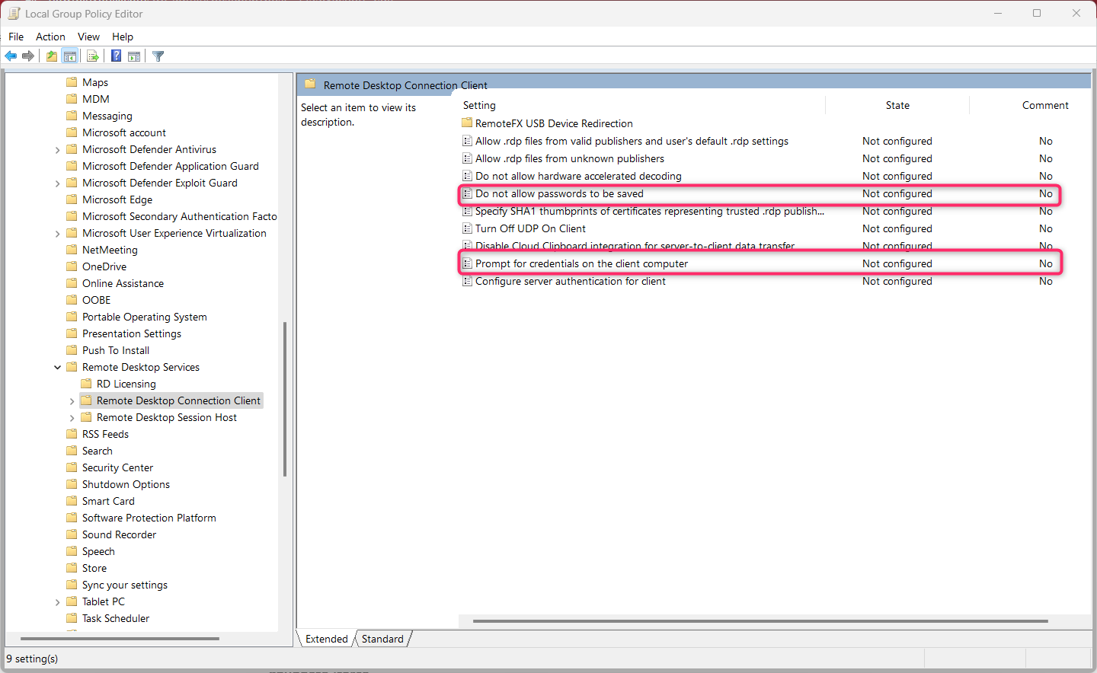The height and width of the screenshot is (673, 1097).
Task: Click the Export List toolbar icon
Action: [x=92, y=56]
